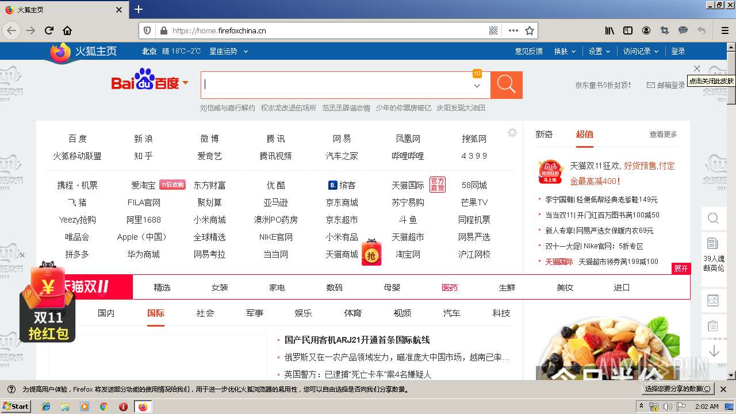Click the browser URL address bar
736x414 pixels.
328,30
